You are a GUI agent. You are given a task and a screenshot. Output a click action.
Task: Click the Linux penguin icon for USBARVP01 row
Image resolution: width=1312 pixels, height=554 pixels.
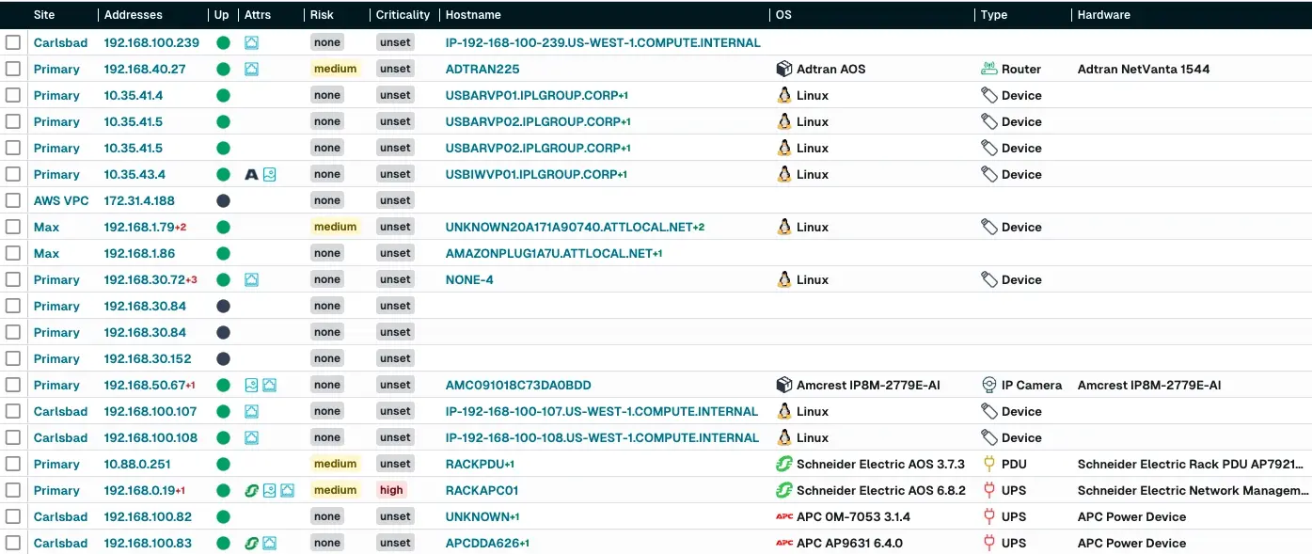pos(783,95)
